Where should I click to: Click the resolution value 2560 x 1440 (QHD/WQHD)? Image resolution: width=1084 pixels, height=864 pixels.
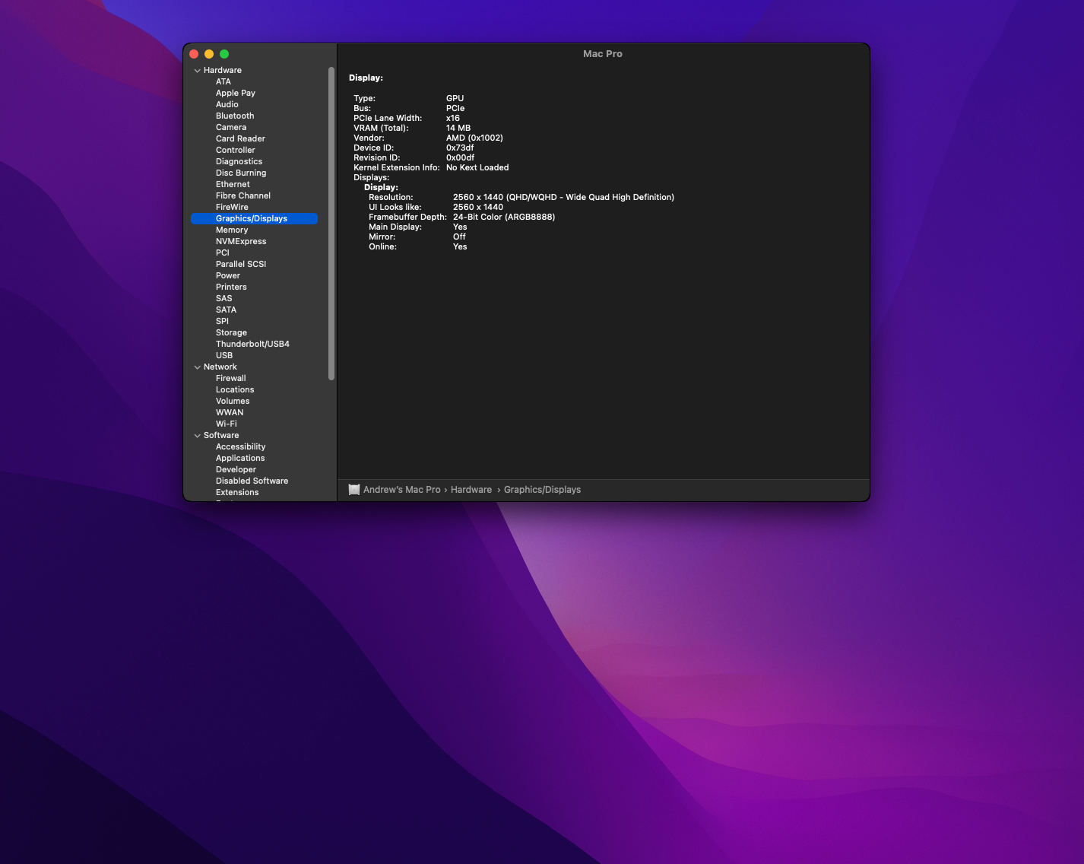(563, 198)
